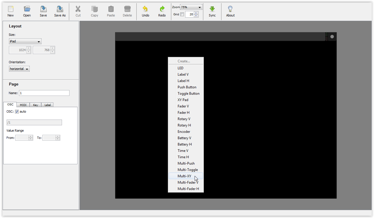
Task: Switch to the Key tab
Action: click(35, 105)
